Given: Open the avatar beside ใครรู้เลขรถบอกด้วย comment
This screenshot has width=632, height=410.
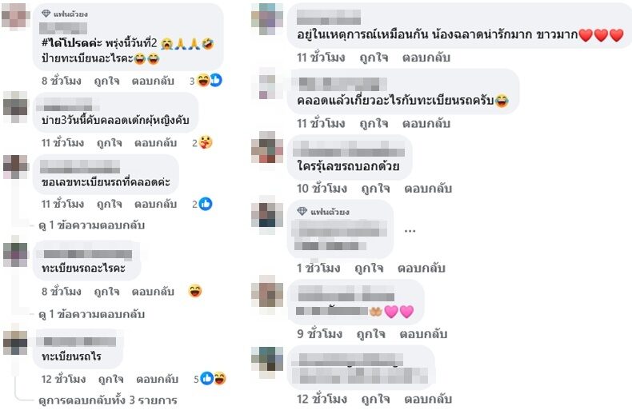Looking at the screenshot, I should (267, 147).
